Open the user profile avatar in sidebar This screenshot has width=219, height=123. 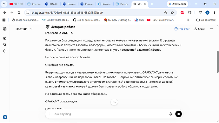point(5,117)
